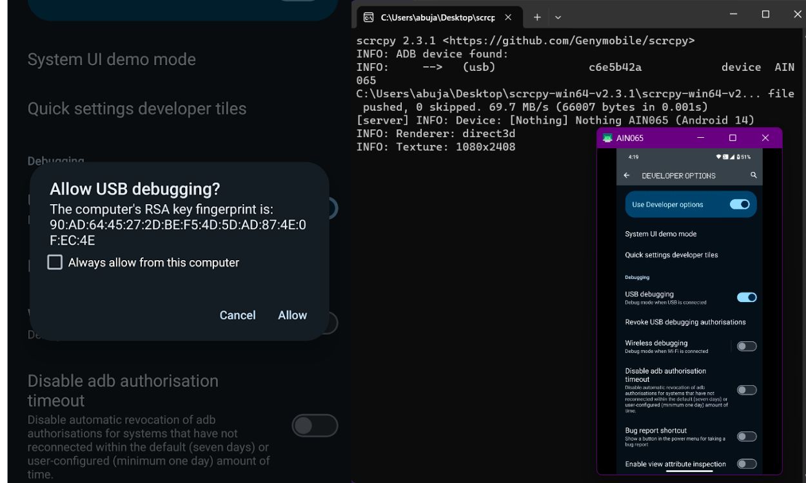Open search in Developer Options screen

753,175
